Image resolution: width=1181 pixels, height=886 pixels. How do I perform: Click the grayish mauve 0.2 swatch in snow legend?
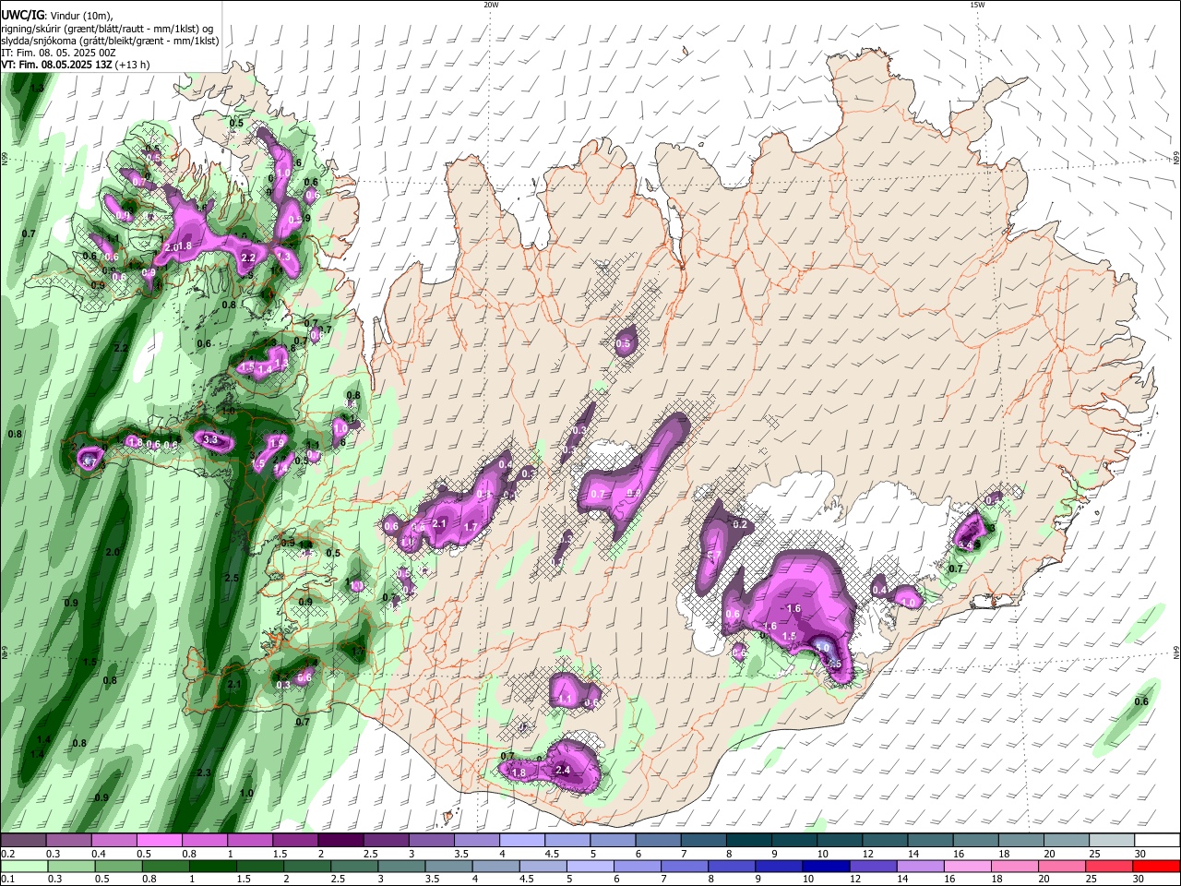tap(23, 841)
